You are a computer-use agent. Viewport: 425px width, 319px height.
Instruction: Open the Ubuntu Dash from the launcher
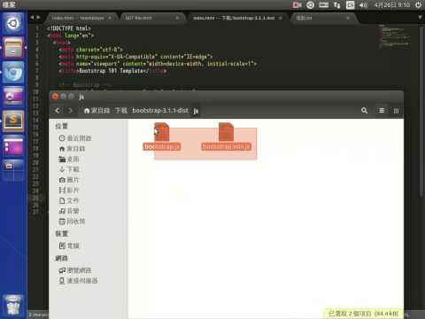point(13,23)
